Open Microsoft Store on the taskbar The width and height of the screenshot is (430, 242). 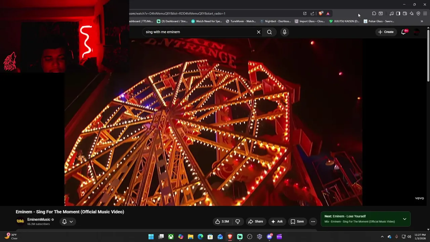[210, 237]
